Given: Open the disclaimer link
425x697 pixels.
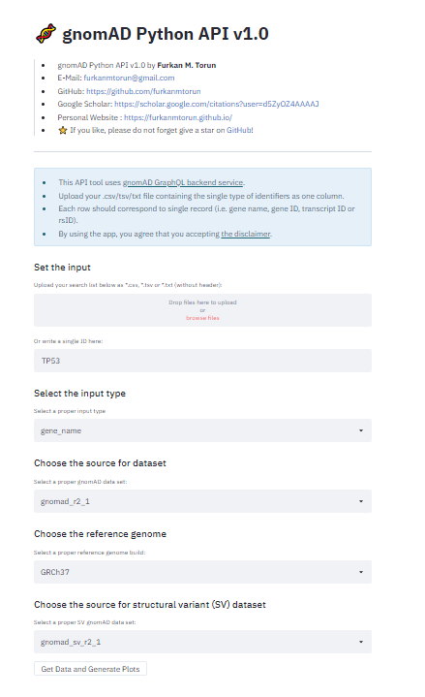Looking at the screenshot, I should 246,234.
